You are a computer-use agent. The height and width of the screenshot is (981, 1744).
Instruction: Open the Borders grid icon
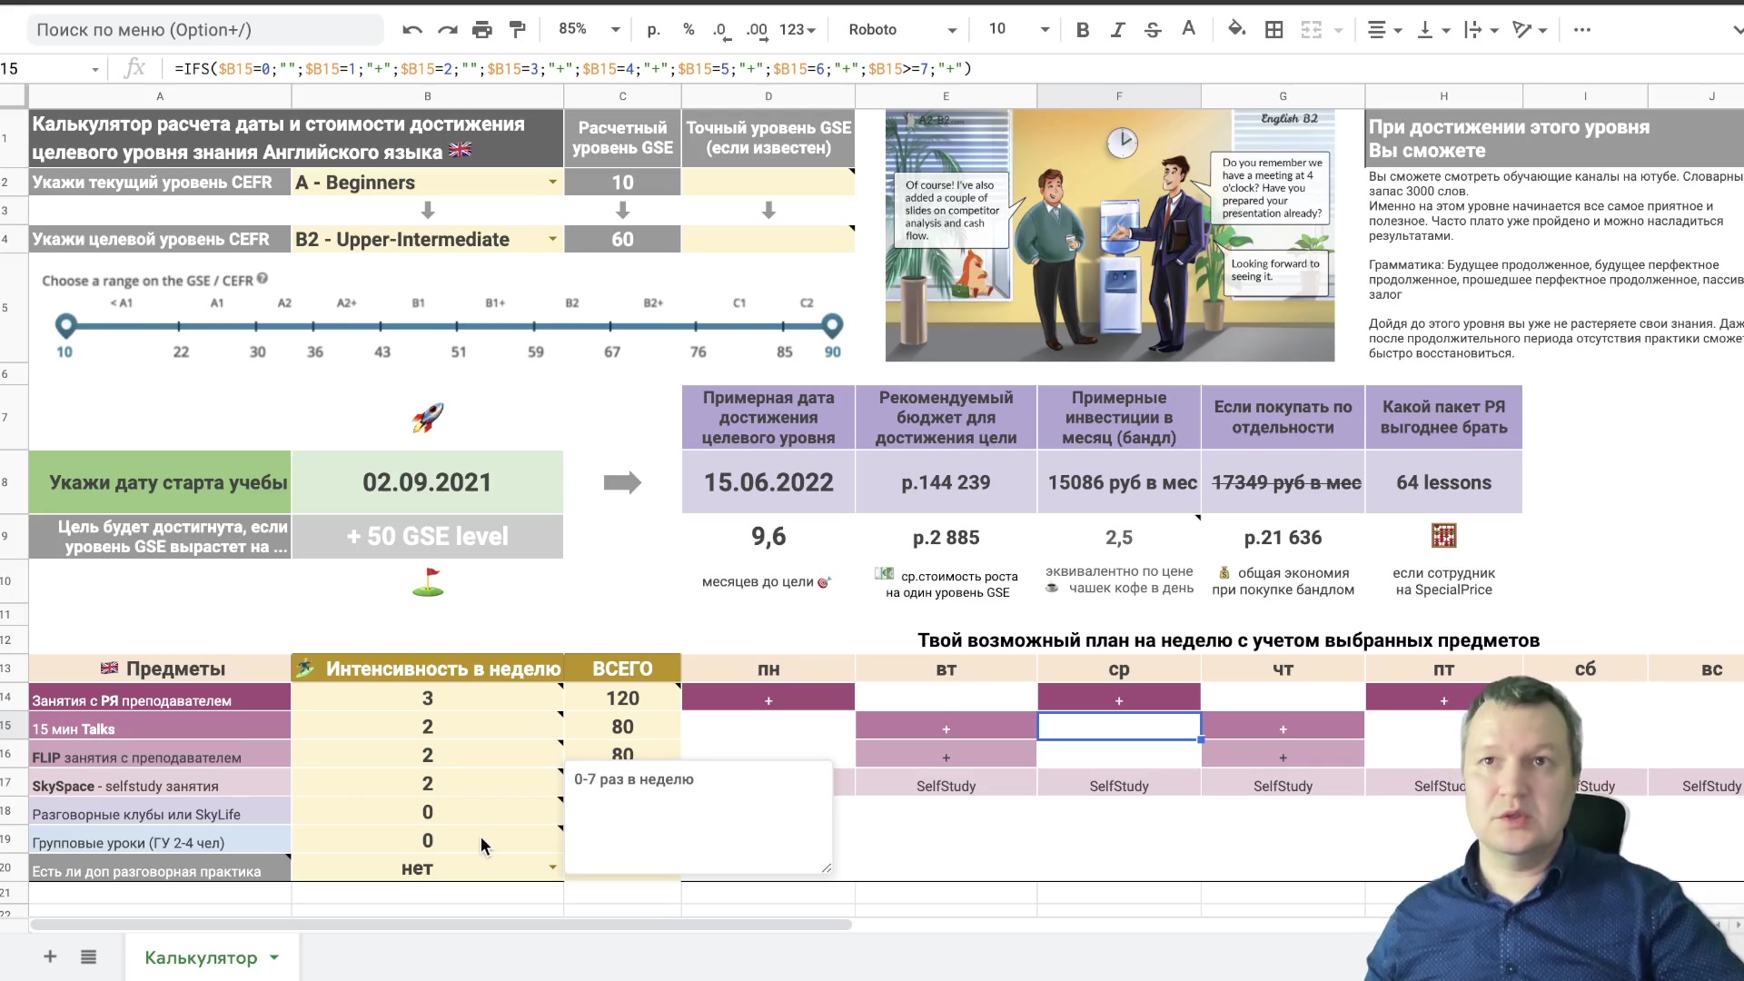click(1273, 30)
